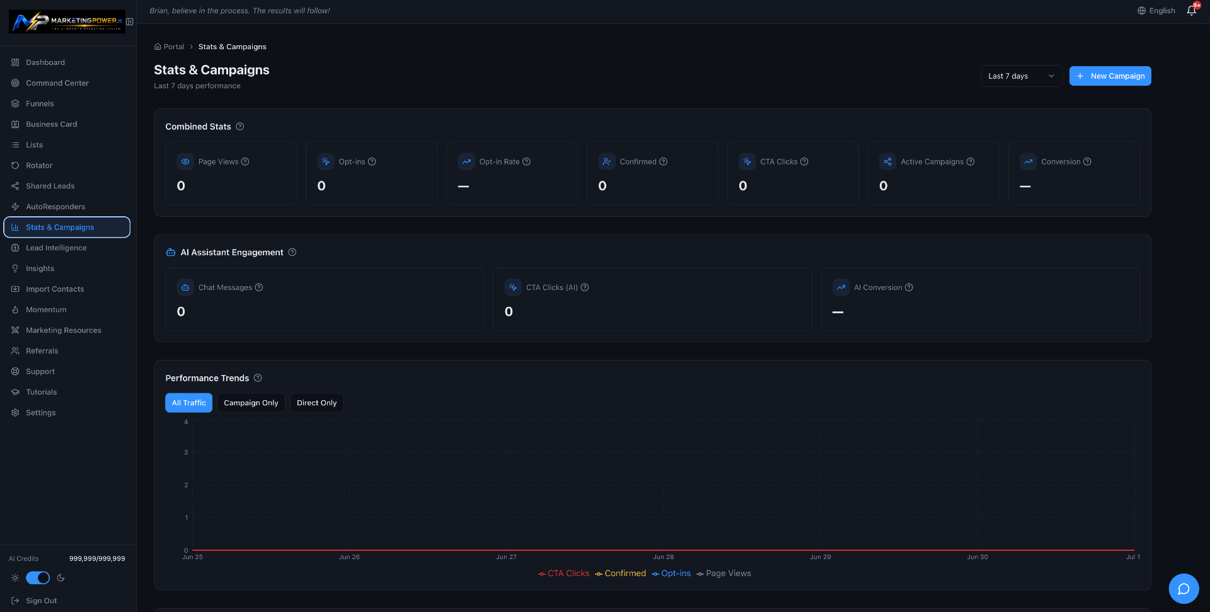Toggle Page Views series in chart legend
Image resolution: width=1210 pixels, height=612 pixels.
(723, 574)
